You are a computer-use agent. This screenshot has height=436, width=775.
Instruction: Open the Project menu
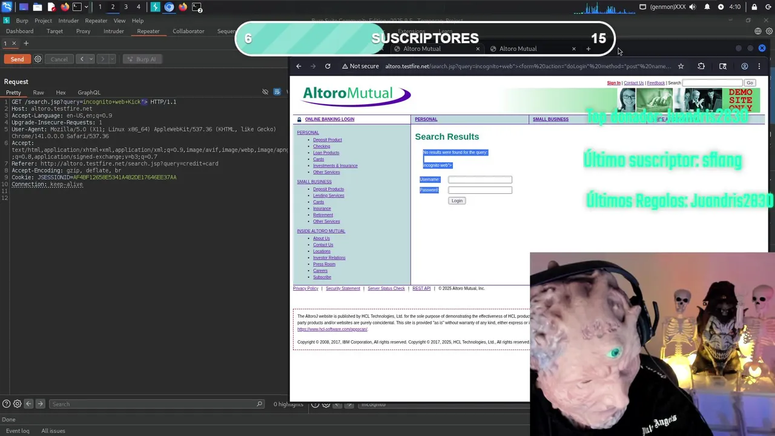[43, 21]
